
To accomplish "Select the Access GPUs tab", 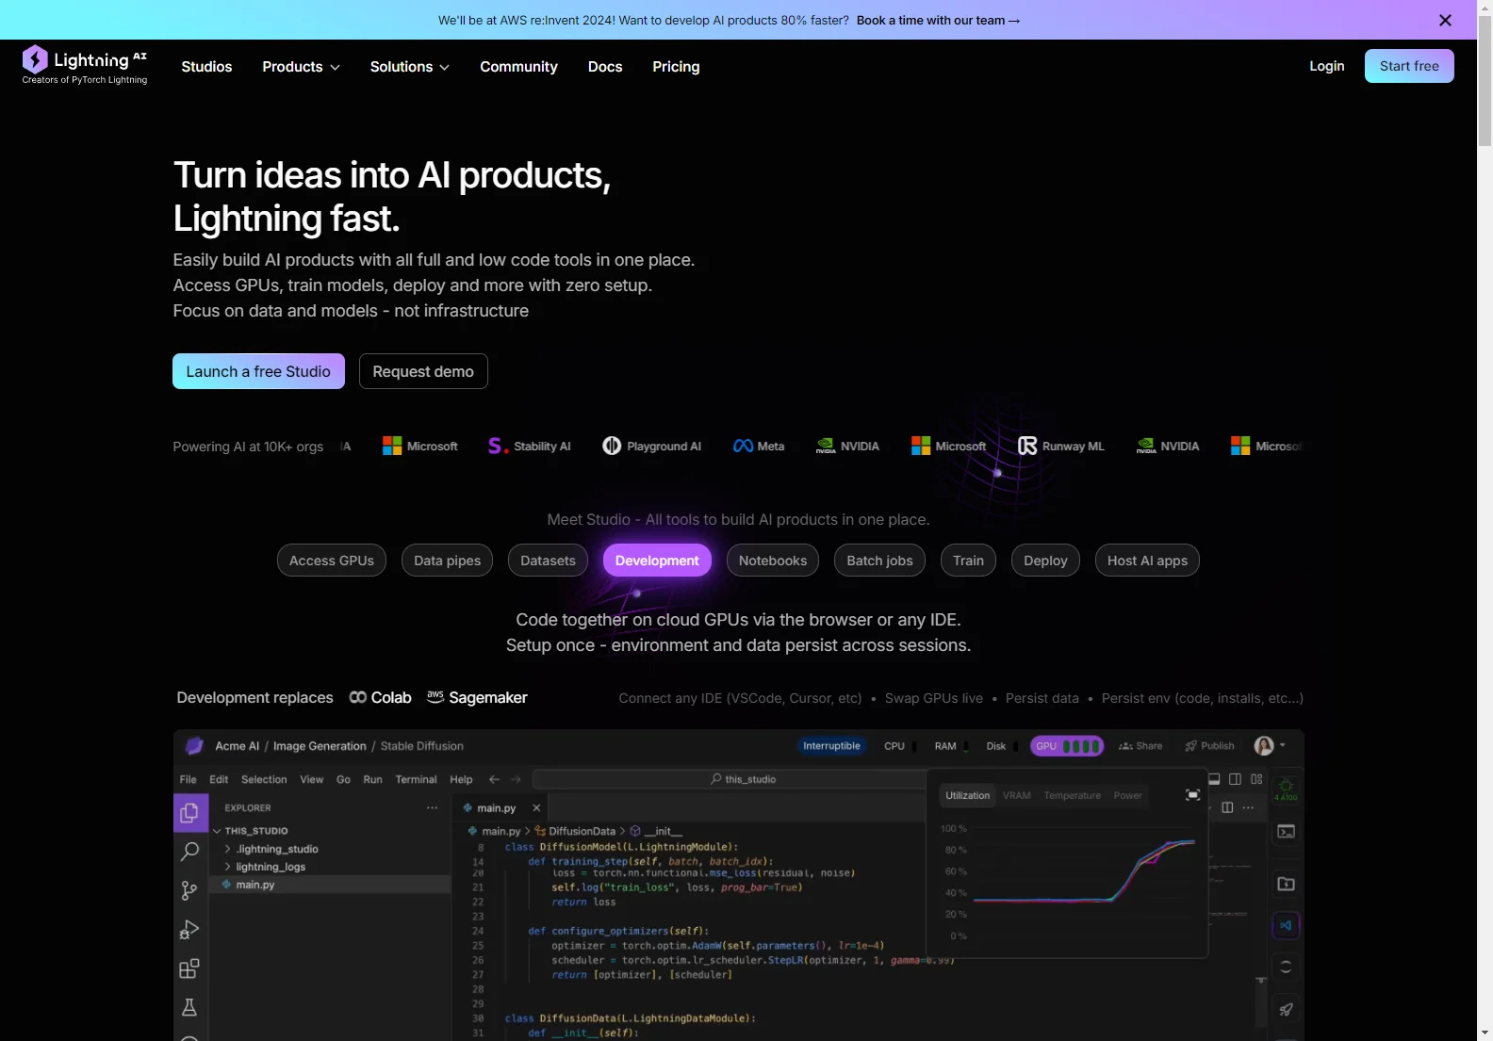I will (332, 561).
